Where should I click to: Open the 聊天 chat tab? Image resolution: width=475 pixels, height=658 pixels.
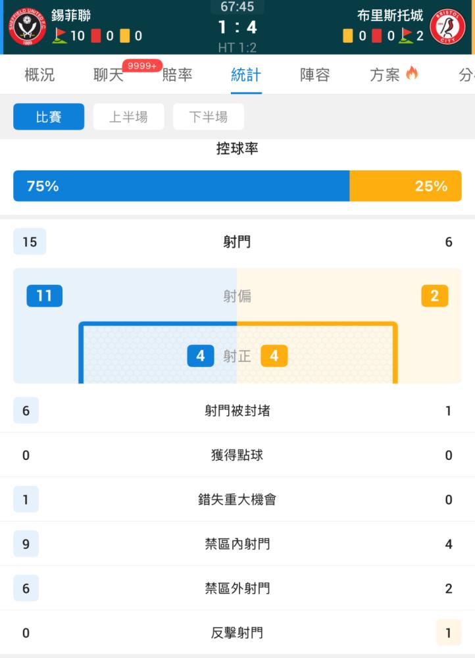109,75
